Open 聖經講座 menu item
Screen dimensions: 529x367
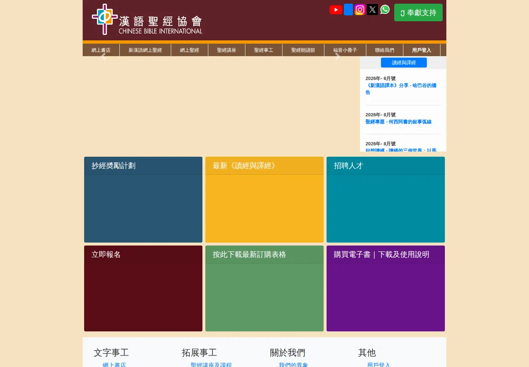(227, 50)
